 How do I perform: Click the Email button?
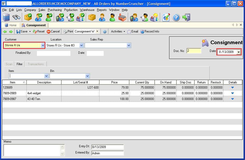(x=133, y=31)
